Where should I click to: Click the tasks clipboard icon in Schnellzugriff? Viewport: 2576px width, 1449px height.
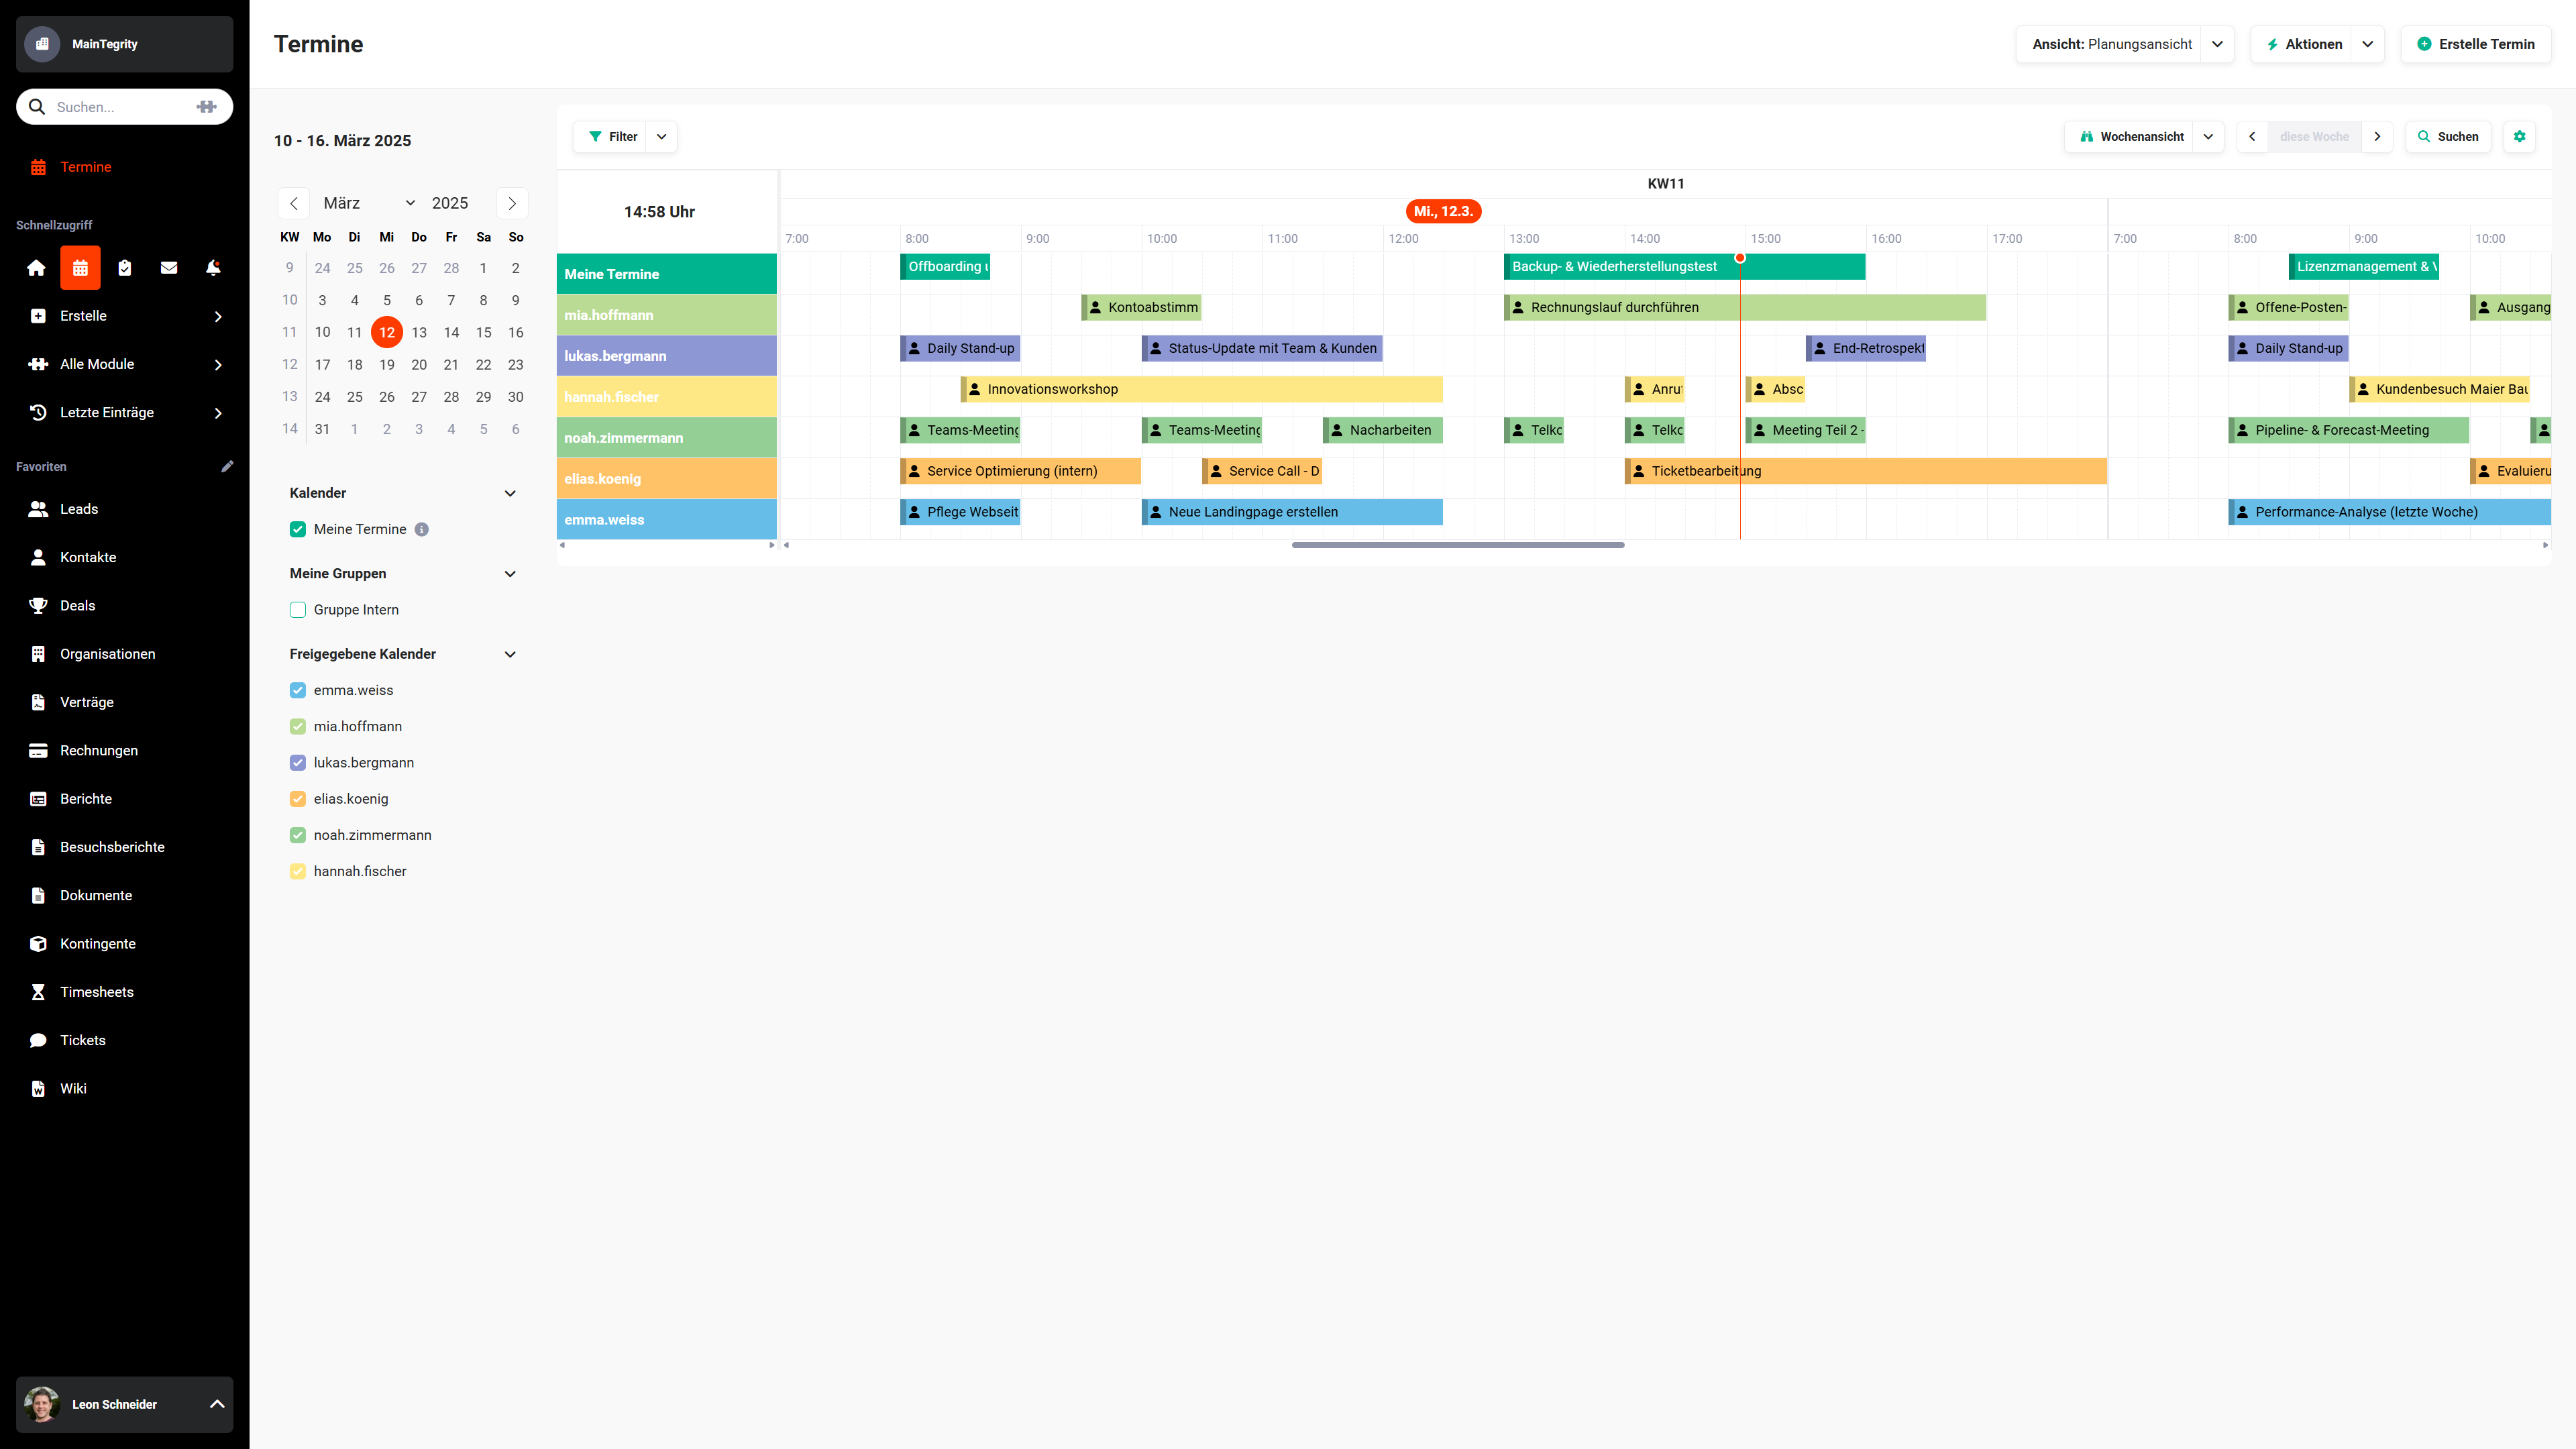(125, 268)
